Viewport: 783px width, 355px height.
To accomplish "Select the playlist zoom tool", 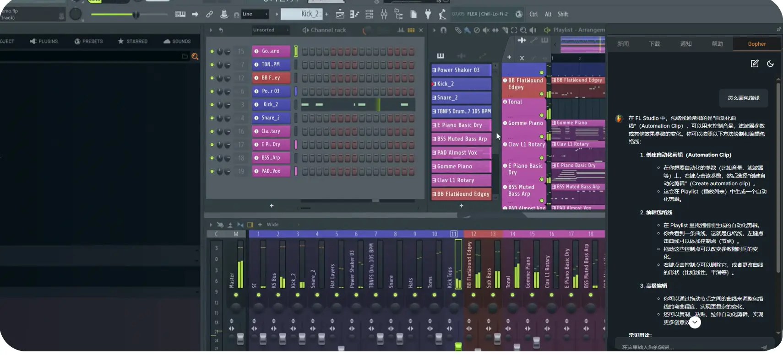I will [523, 30].
